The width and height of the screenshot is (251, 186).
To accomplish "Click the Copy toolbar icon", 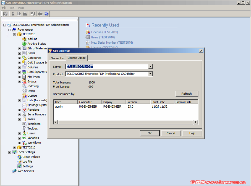I will coord(19,14).
